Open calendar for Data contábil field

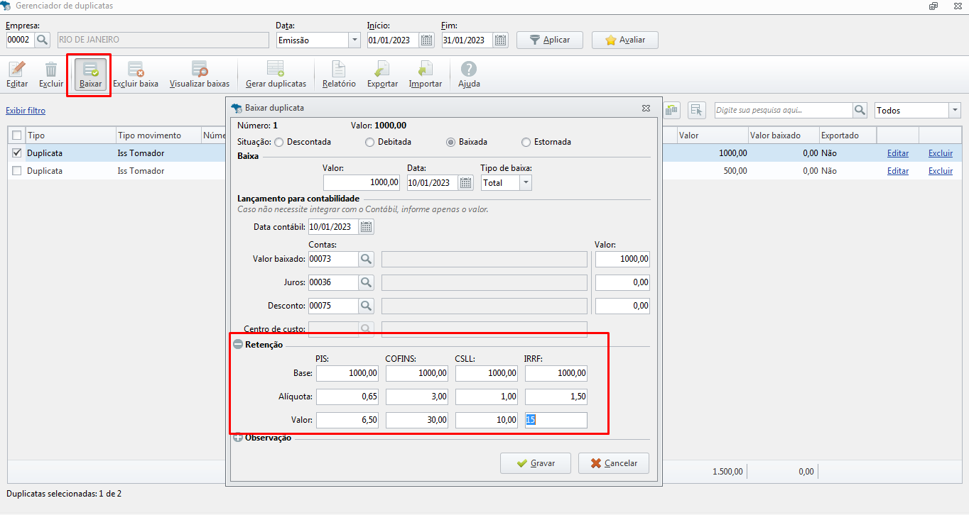click(x=366, y=227)
